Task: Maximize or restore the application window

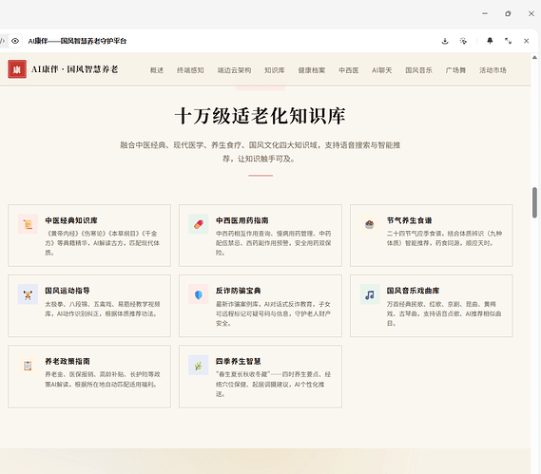Action: click(508, 13)
